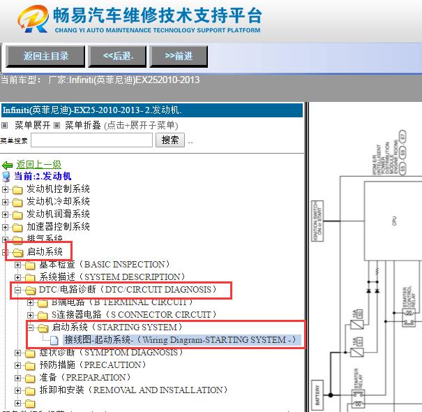Click 返回上一级 link

39,164
